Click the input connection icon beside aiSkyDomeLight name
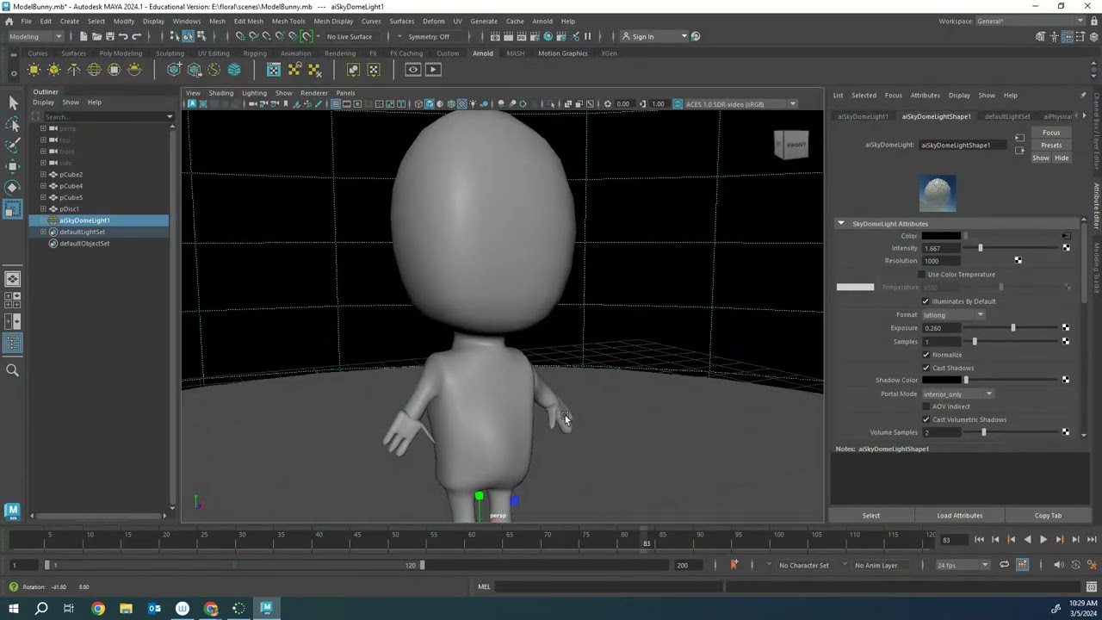Screen dimensions: 1102x620 (x=1020, y=138)
